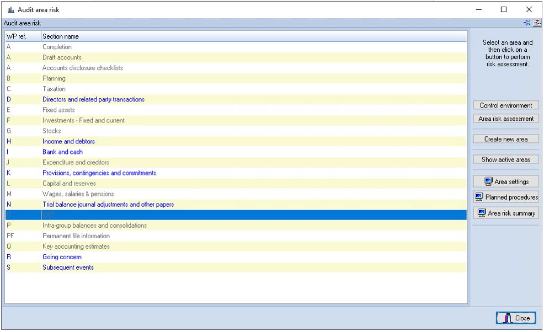Select the Completion row
This screenshot has width=544, height=332.
pyautogui.click(x=236, y=47)
